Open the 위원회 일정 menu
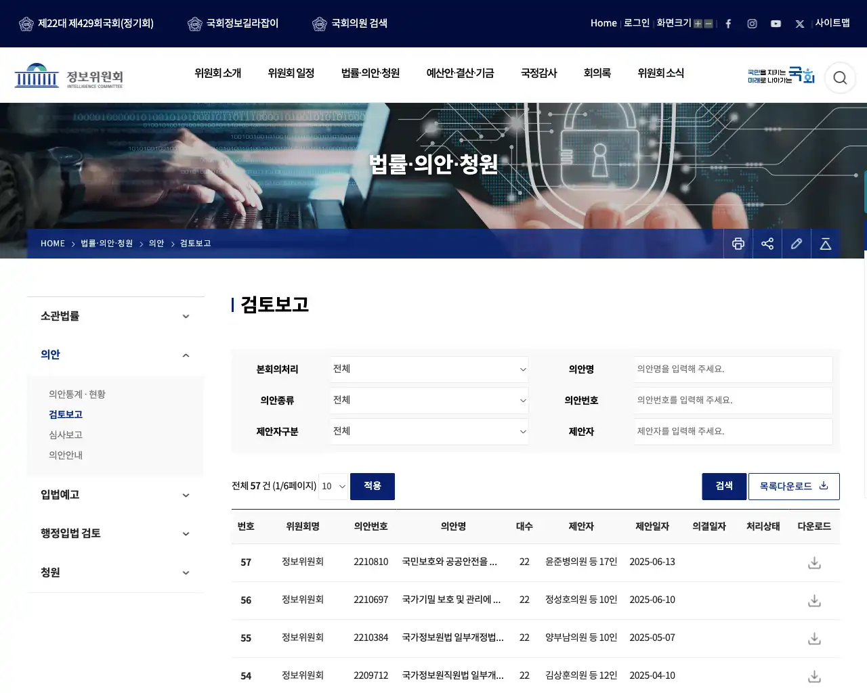This screenshot has height=693, width=867. click(x=291, y=73)
